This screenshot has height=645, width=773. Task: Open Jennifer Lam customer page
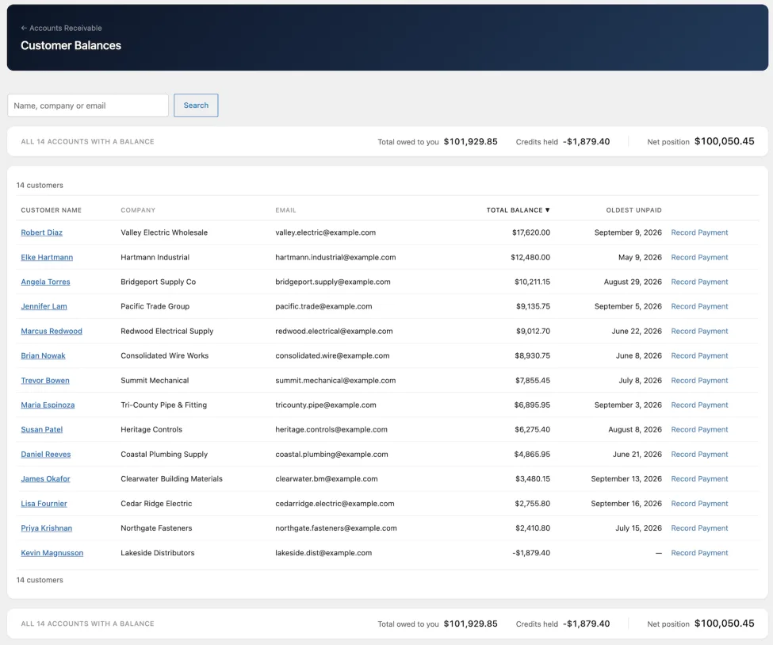click(x=44, y=306)
